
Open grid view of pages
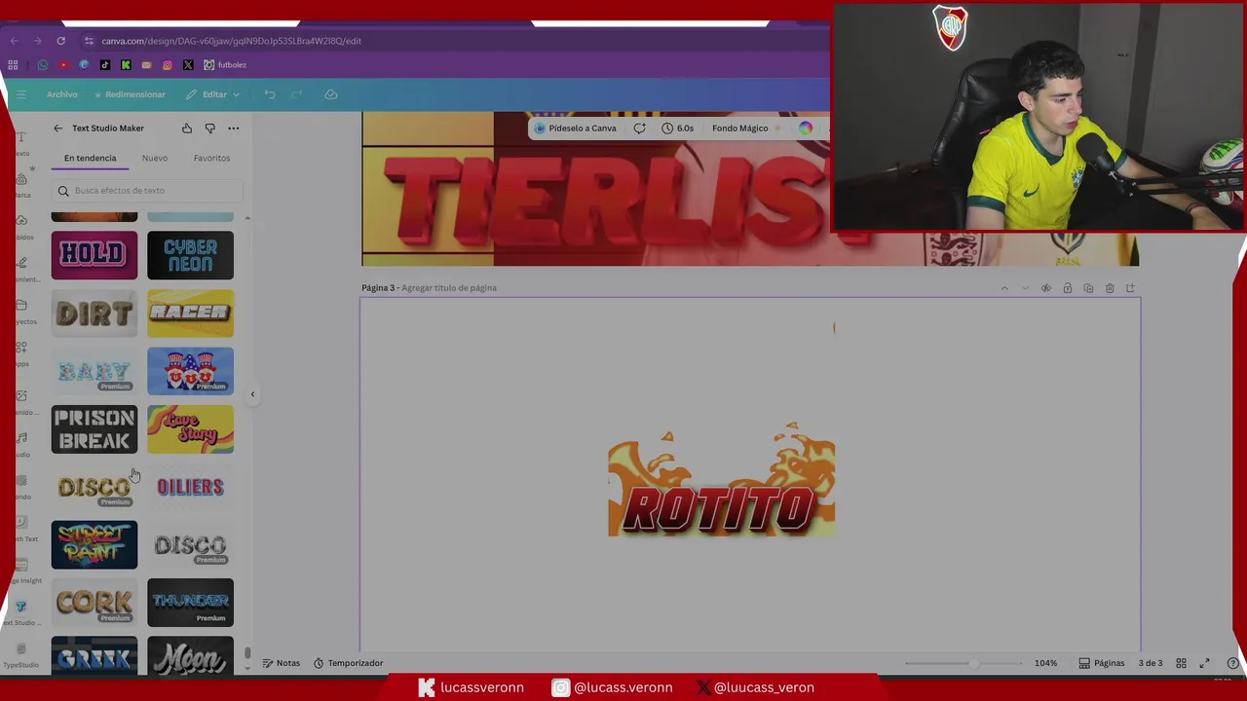click(x=1181, y=663)
